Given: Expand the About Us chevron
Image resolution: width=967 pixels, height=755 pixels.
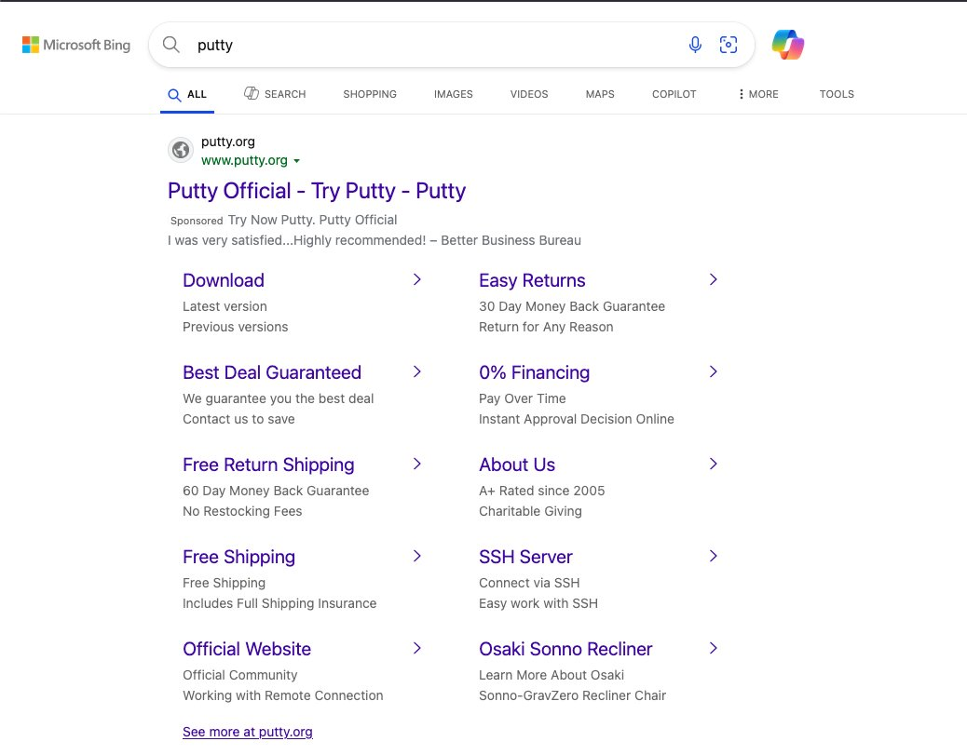Looking at the screenshot, I should (x=713, y=464).
